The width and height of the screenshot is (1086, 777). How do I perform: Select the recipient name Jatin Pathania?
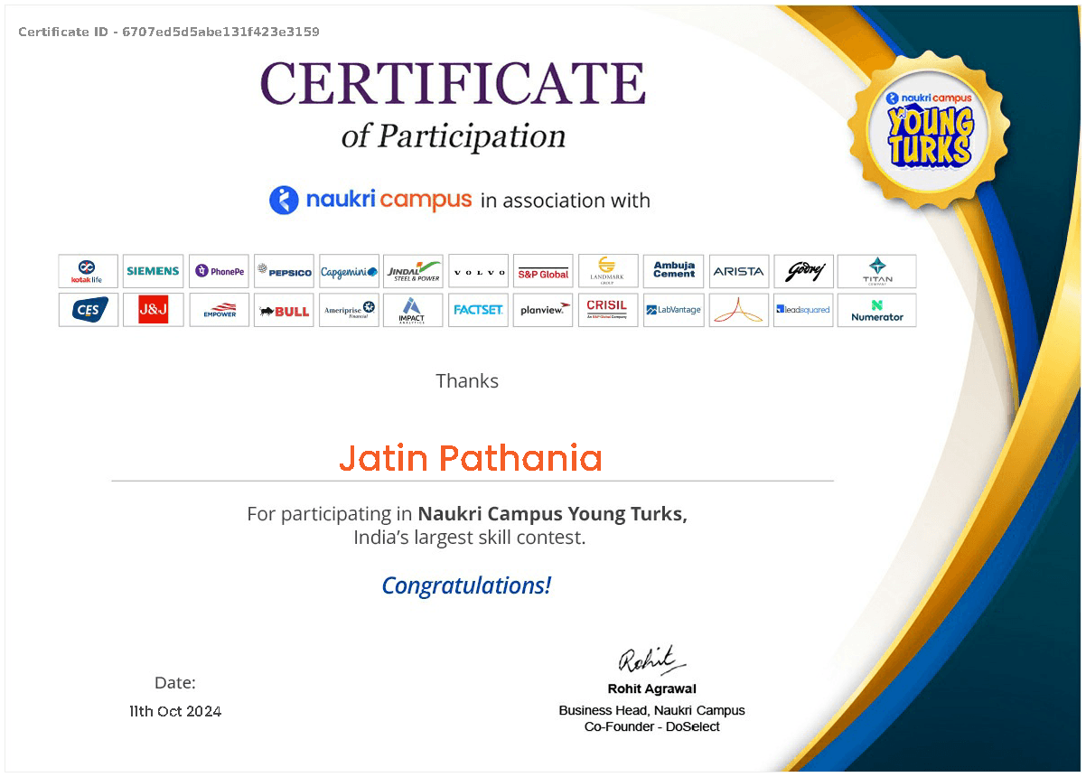click(471, 459)
